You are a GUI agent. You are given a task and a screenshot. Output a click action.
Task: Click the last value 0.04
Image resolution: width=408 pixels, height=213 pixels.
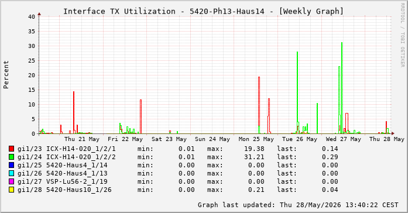(330, 190)
